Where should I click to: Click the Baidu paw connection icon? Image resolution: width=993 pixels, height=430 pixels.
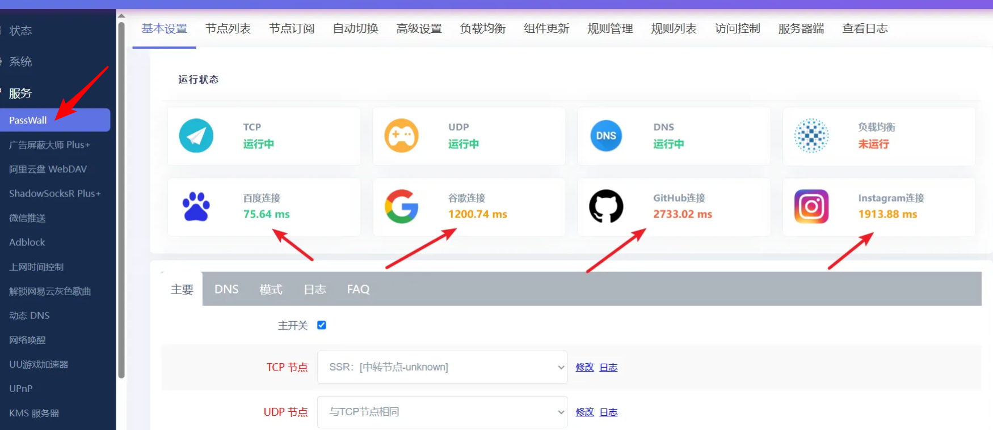click(x=196, y=207)
